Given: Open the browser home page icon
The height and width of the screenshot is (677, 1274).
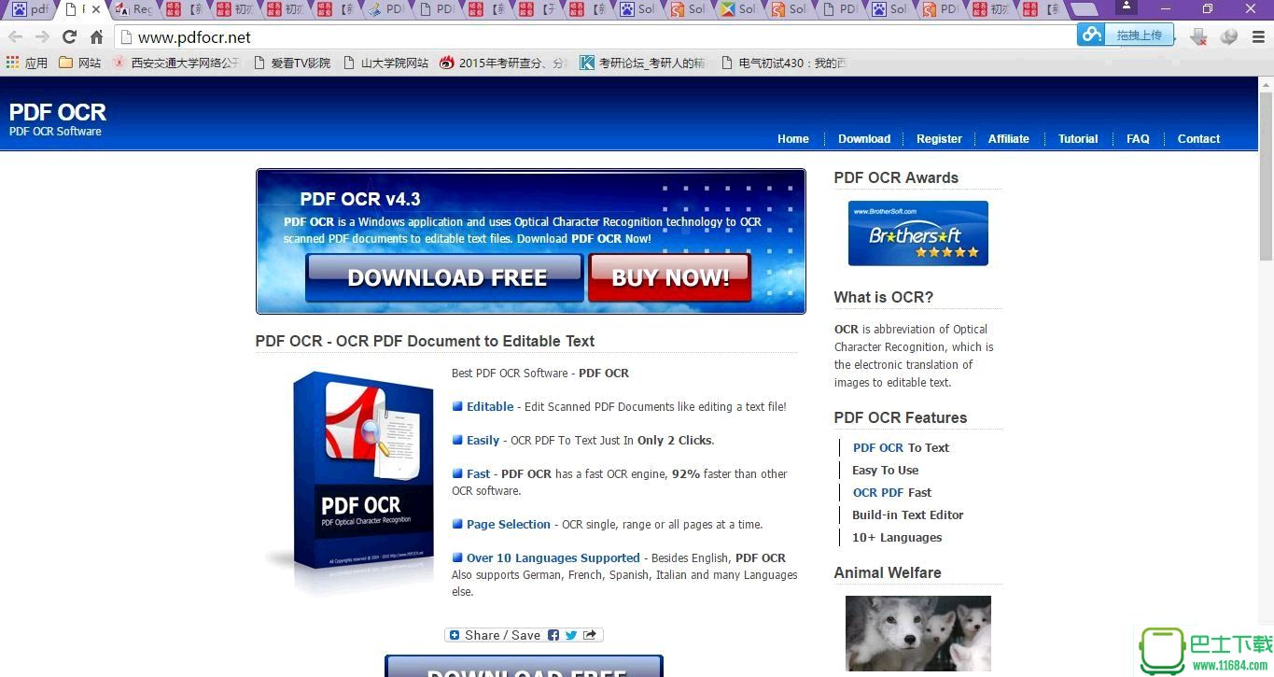Looking at the screenshot, I should [96, 37].
